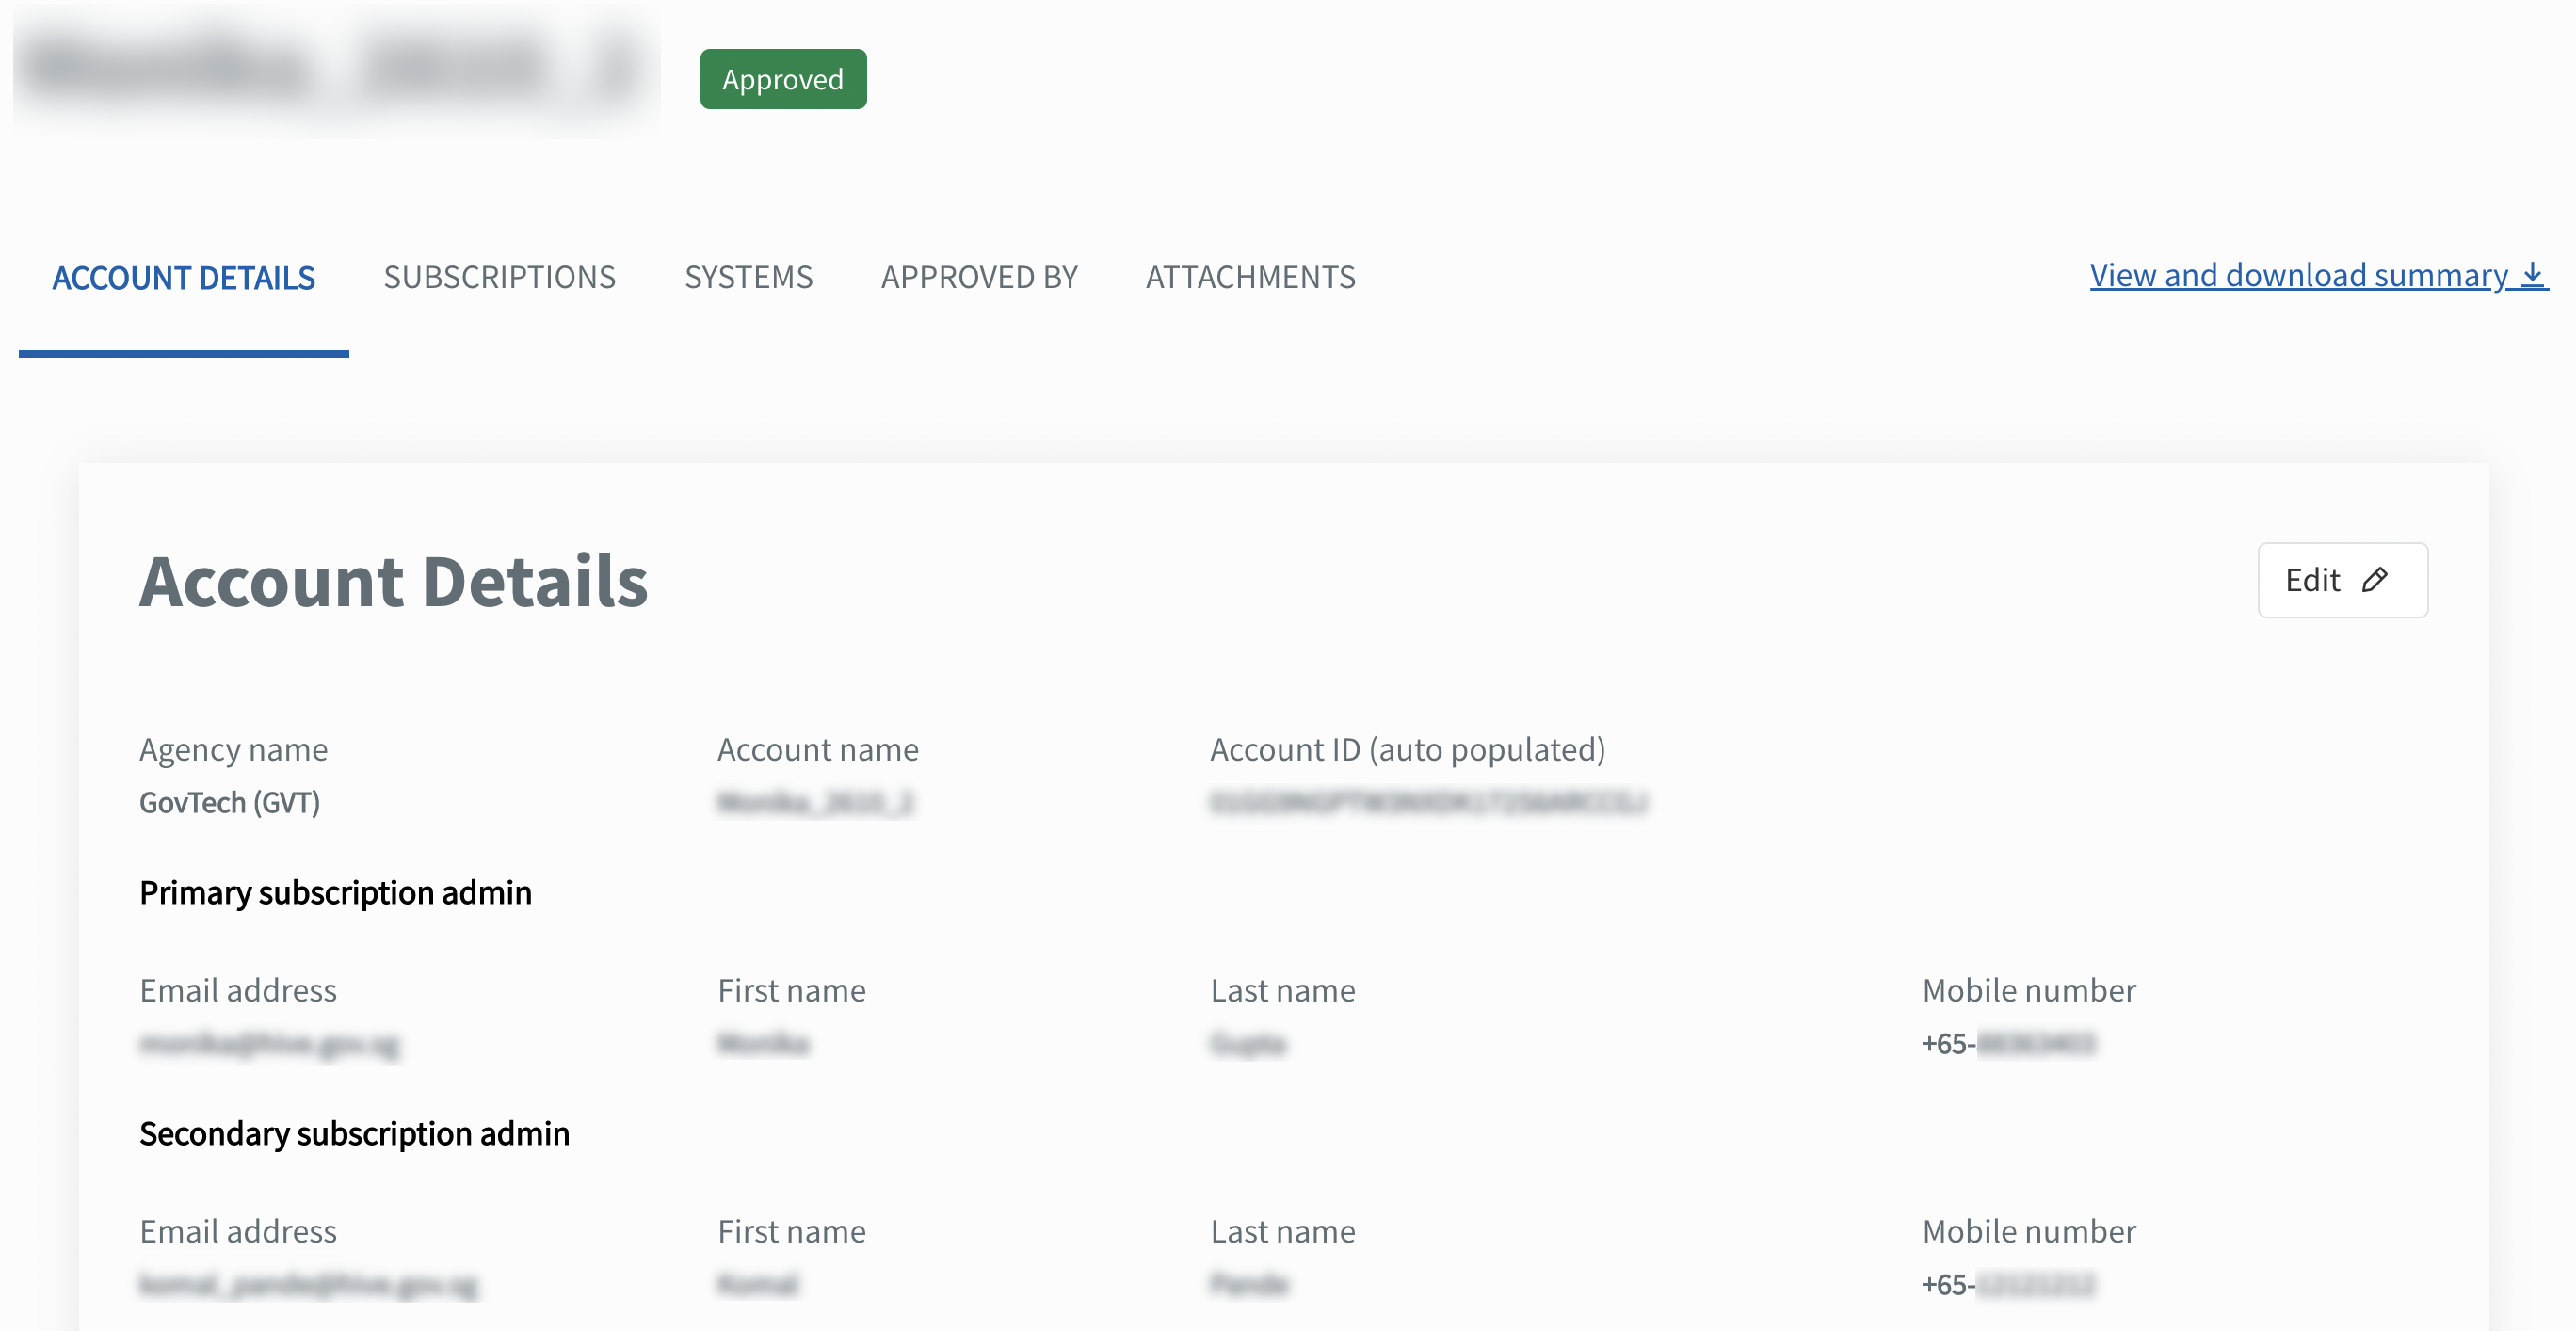Switch to the APPROVED BY tab
The height and width of the screenshot is (1331, 2576).
[x=979, y=277]
